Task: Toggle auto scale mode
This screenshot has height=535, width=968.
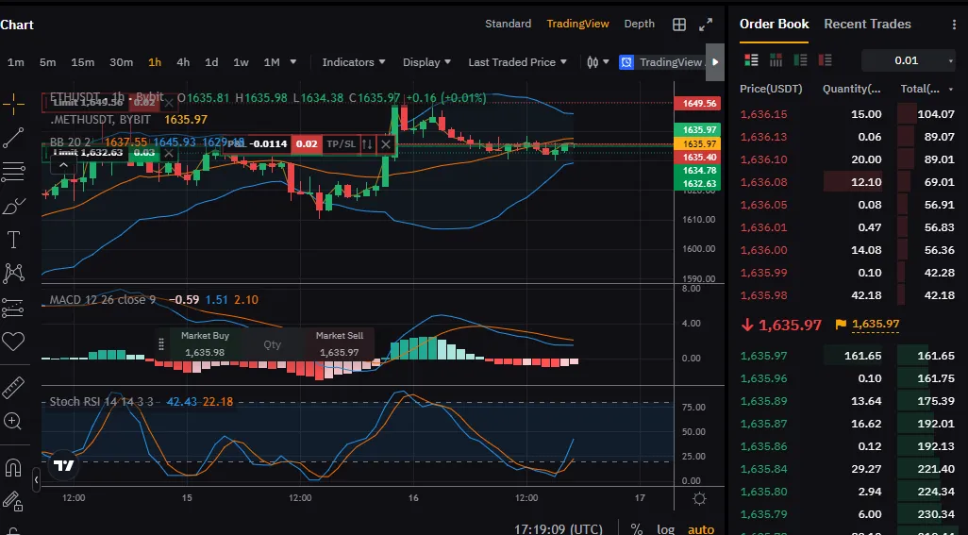Action: tap(701, 528)
